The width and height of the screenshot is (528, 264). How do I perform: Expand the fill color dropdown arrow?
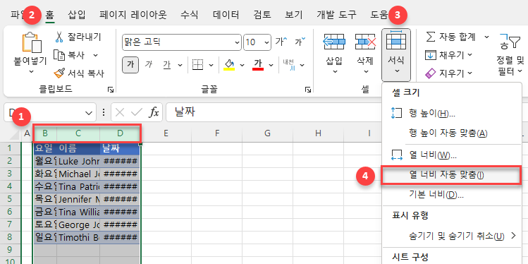tap(241, 65)
